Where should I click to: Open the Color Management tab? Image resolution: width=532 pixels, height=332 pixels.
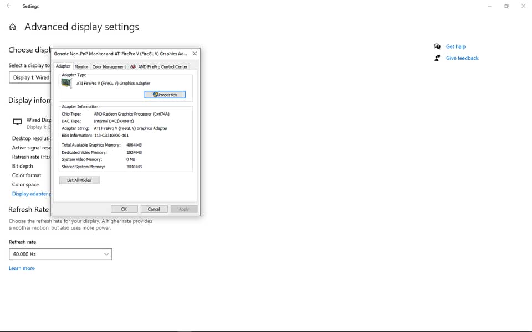click(x=109, y=67)
